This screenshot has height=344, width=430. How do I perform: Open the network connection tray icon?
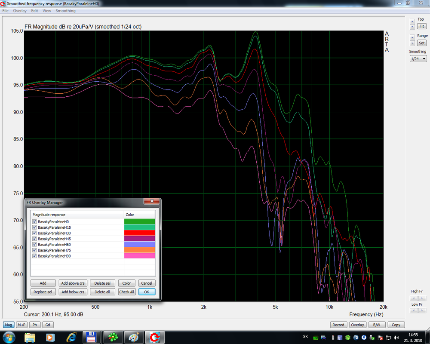pyautogui.click(x=388, y=338)
